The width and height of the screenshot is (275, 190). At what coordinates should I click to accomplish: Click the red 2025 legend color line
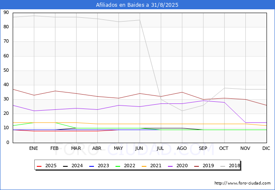(x=40, y=166)
